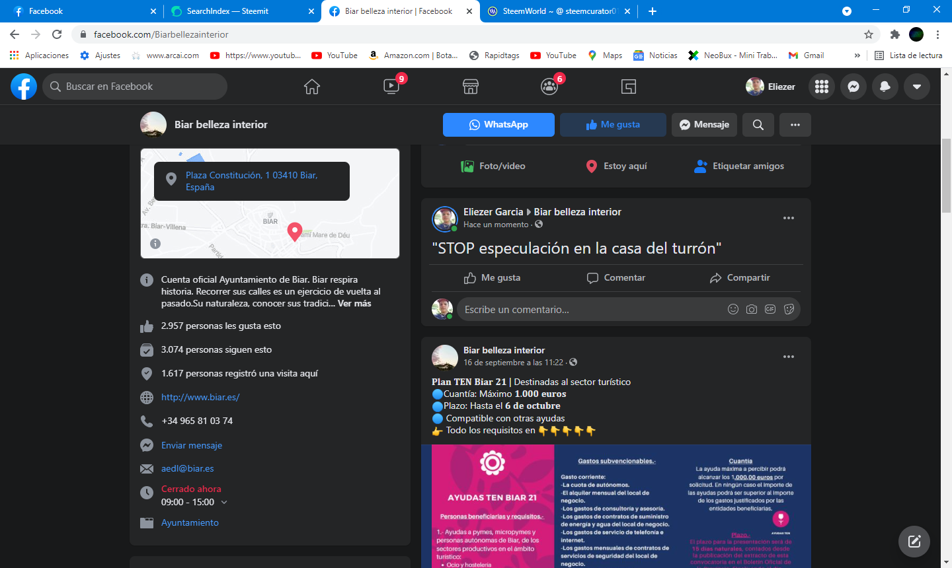Viewport: 952px width, 568px height.
Task: Search within the Biar belleza interior page
Action: click(x=758, y=125)
